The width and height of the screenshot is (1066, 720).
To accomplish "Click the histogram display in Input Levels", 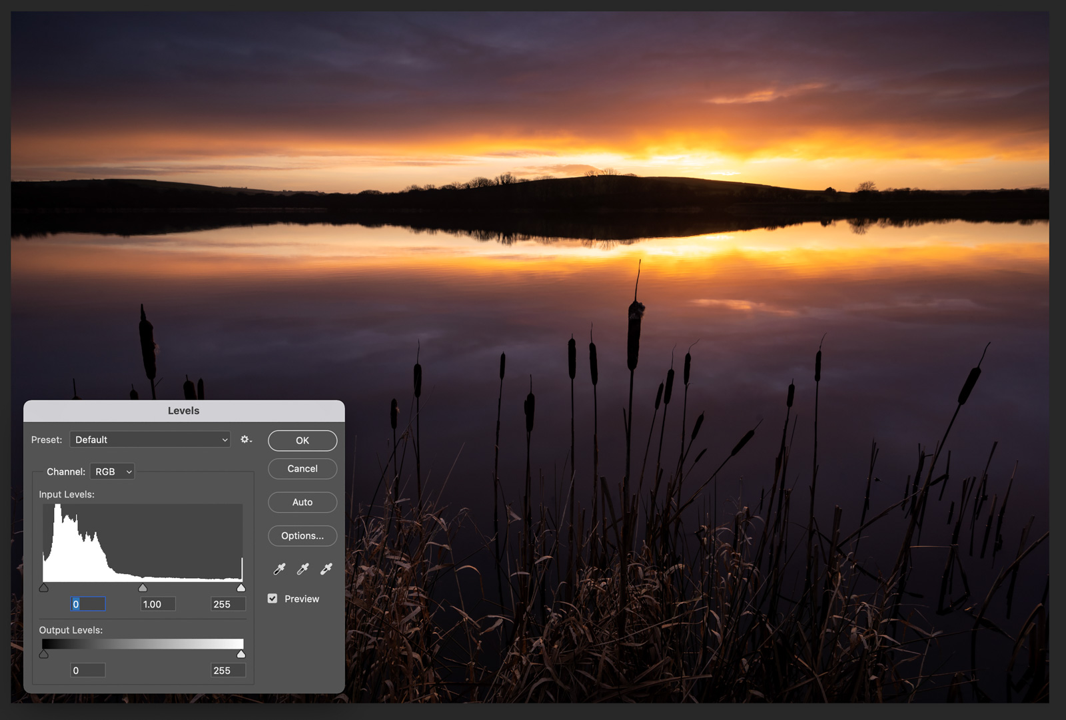I will (142, 543).
